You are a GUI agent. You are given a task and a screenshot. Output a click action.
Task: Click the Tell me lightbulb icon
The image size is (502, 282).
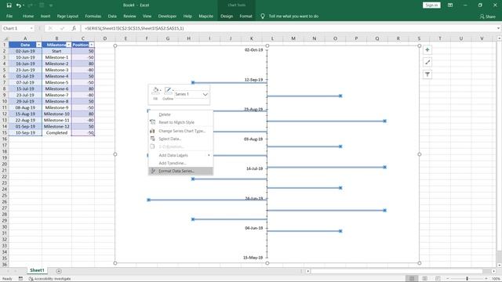coord(263,16)
